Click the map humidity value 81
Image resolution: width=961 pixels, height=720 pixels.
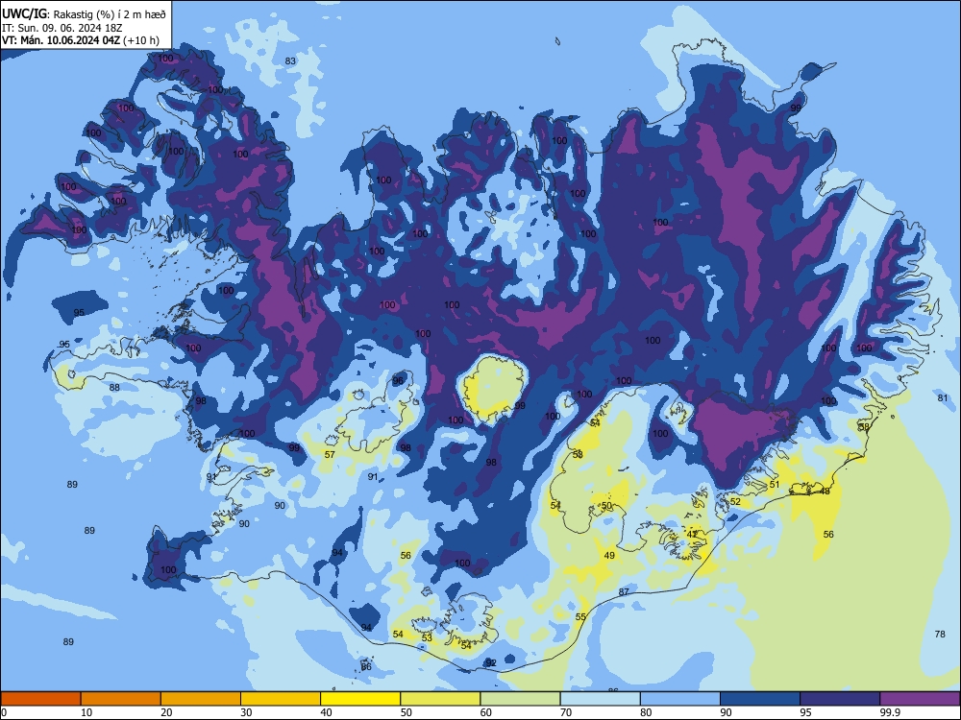(943, 398)
